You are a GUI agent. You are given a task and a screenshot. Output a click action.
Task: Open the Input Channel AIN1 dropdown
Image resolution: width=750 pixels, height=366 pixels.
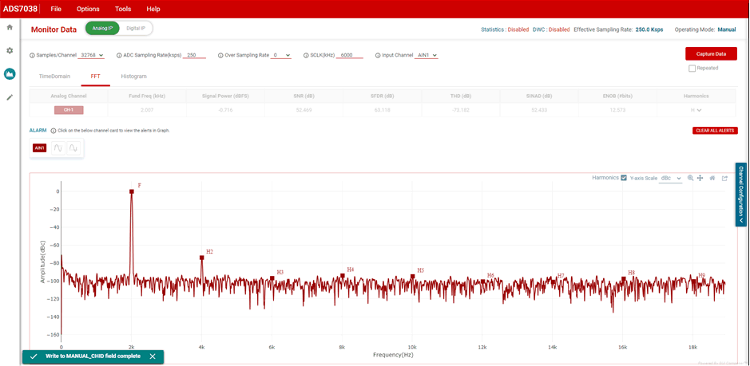(x=427, y=56)
